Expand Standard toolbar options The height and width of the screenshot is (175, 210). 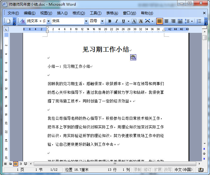[14, 22]
